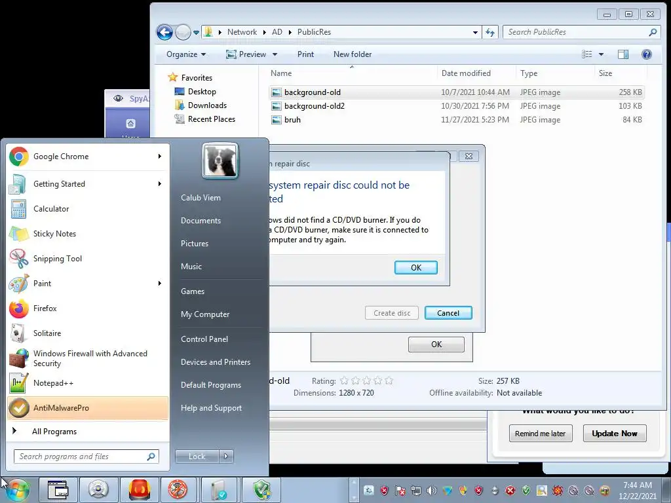This screenshot has width=671, height=503.
Task: Open Devices and Printers
Action: 215,362
